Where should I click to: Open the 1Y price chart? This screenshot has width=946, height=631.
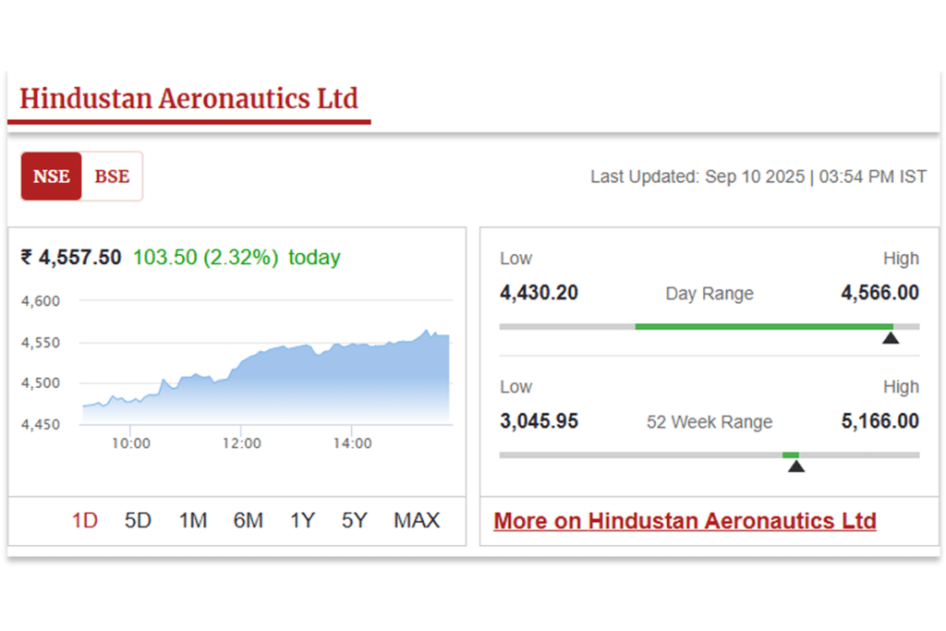tap(301, 520)
